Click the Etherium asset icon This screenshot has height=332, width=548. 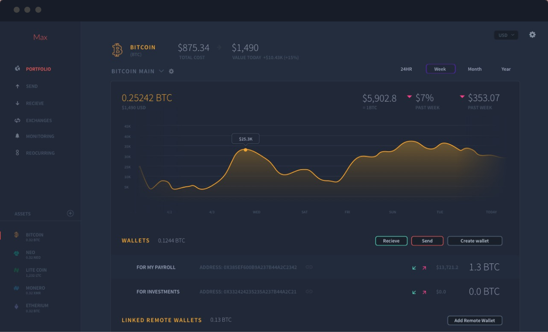click(x=17, y=306)
